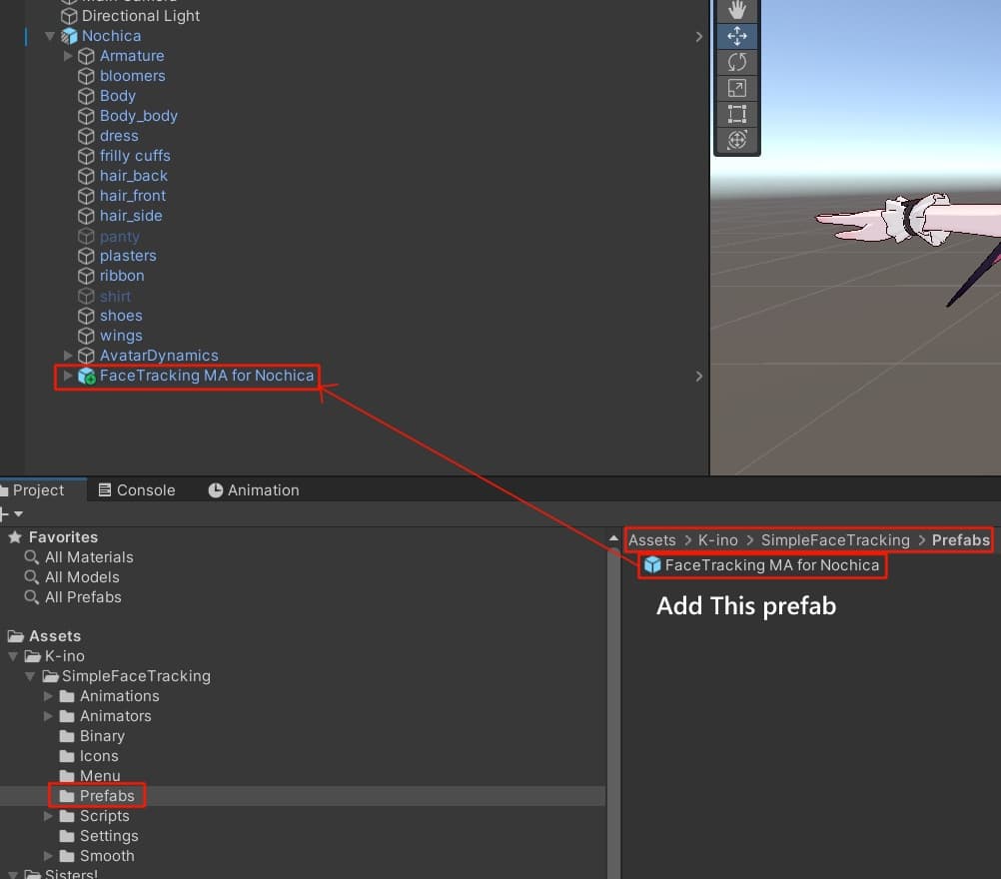Click K-ino in the breadcrumb path

[717, 540]
